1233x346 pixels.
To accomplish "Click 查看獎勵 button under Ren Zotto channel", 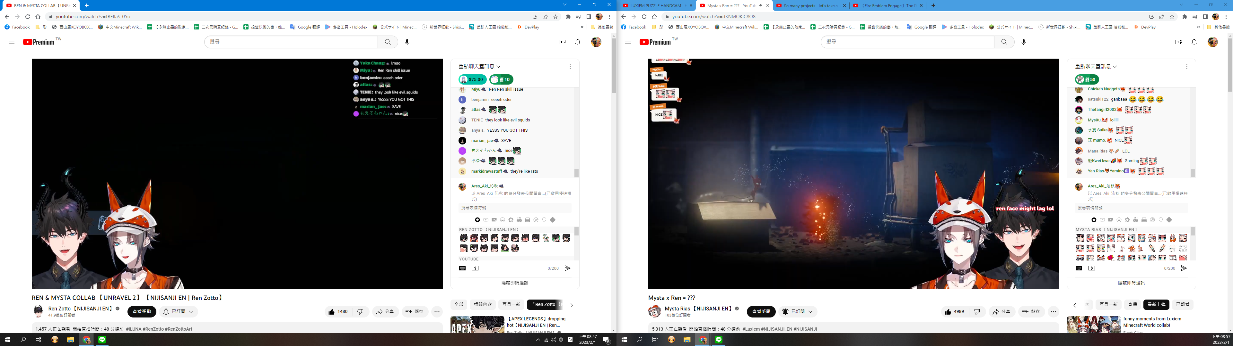I will coord(142,312).
